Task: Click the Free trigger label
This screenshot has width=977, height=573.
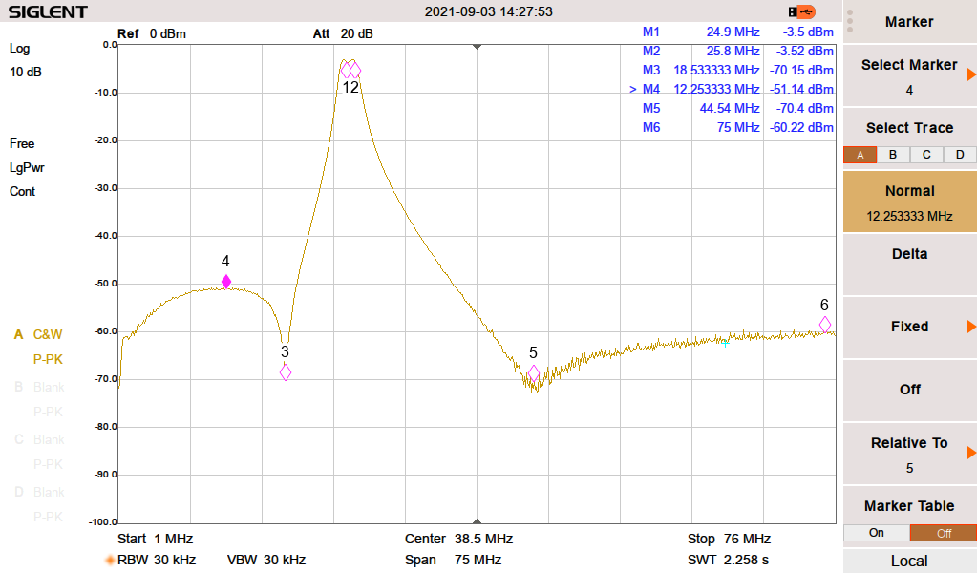Action: tap(22, 144)
